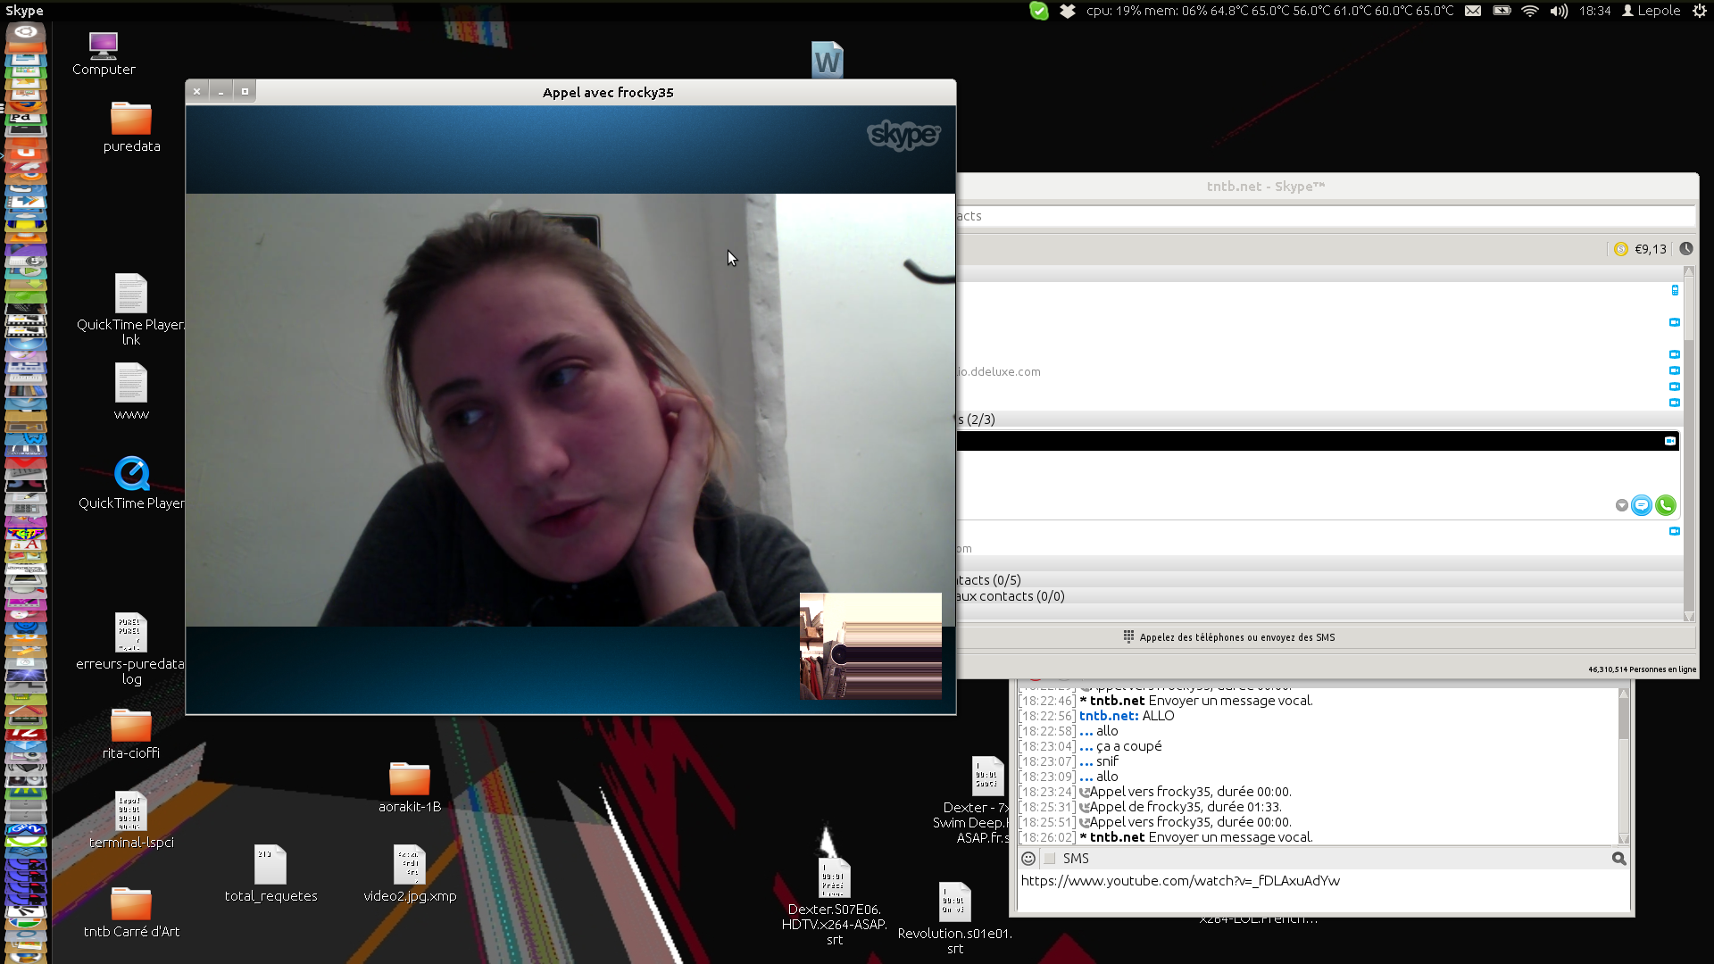Click the Skype credit coin icon
Viewport: 1714px width, 964px height.
[x=1621, y=249]
